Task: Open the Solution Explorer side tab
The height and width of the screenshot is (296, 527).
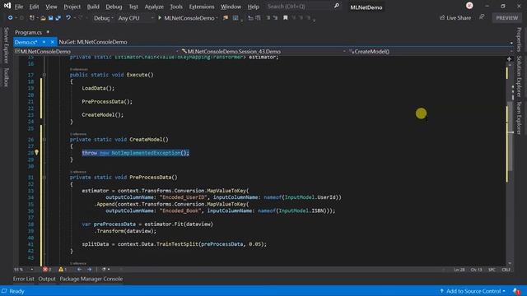Action: click(520, 76)
